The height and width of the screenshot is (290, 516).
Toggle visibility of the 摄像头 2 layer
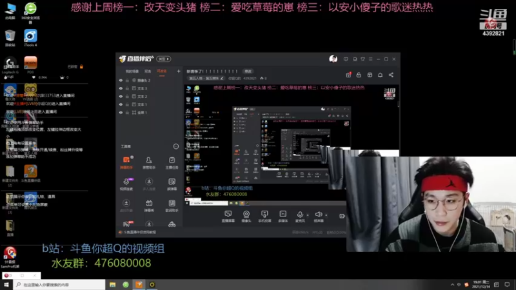121,80
